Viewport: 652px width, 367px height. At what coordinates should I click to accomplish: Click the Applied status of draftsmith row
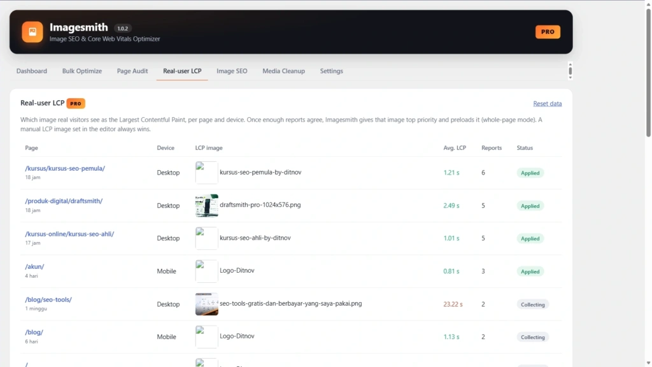pos(530,206)
